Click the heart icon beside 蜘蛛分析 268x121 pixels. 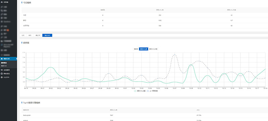[x=2, y=59]
